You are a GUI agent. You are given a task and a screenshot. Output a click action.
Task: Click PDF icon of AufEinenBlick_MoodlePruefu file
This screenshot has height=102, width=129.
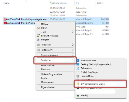[5, 23]
